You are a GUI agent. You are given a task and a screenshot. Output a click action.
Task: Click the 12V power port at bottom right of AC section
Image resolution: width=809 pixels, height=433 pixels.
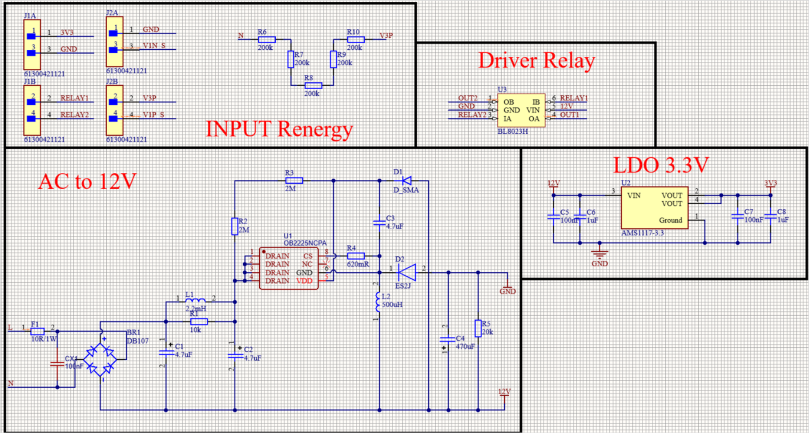504,395
